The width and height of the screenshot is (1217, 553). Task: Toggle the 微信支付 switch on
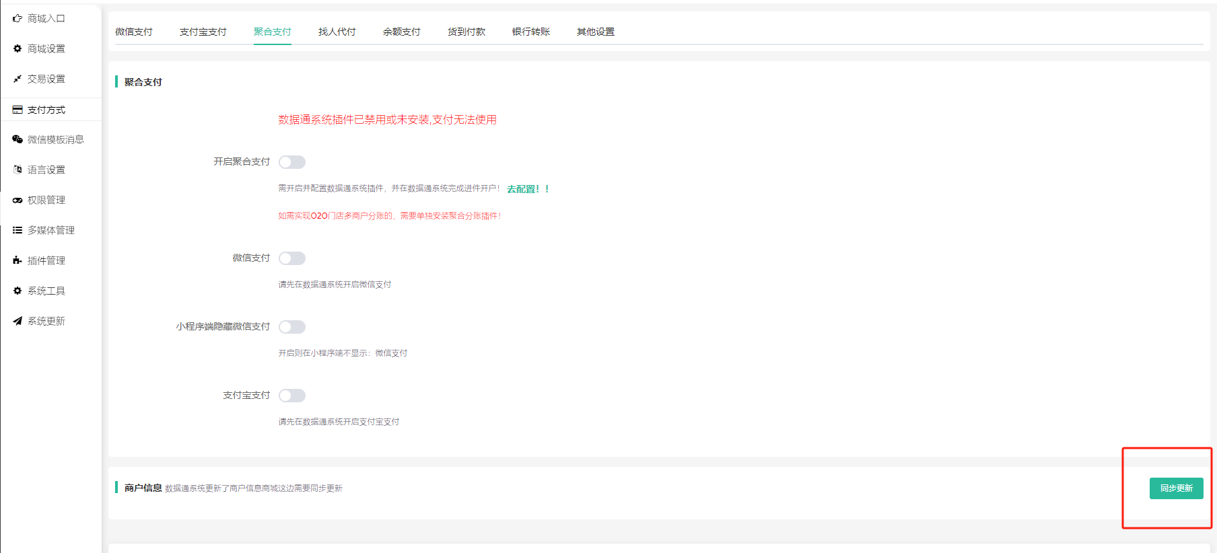tap(292, 258)
